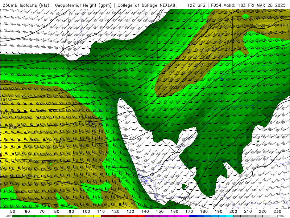Image resolution: width=290 pixels, height=218 pixels.
Task: Click the 10380 height contour label
Action: pyautogui.click(x=13, y=128)
